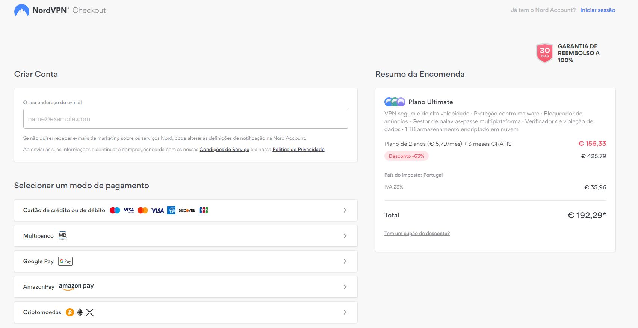Image resolution: width=638 pixels, height=328 pixels.
Task: Click the € 192,29 total amount
Action: (x=587, y=215)
